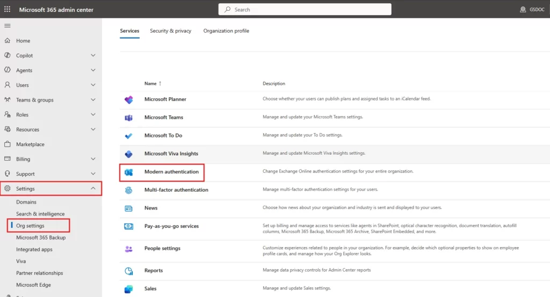Click the Microsoft Planner app icon

(129, 99)
